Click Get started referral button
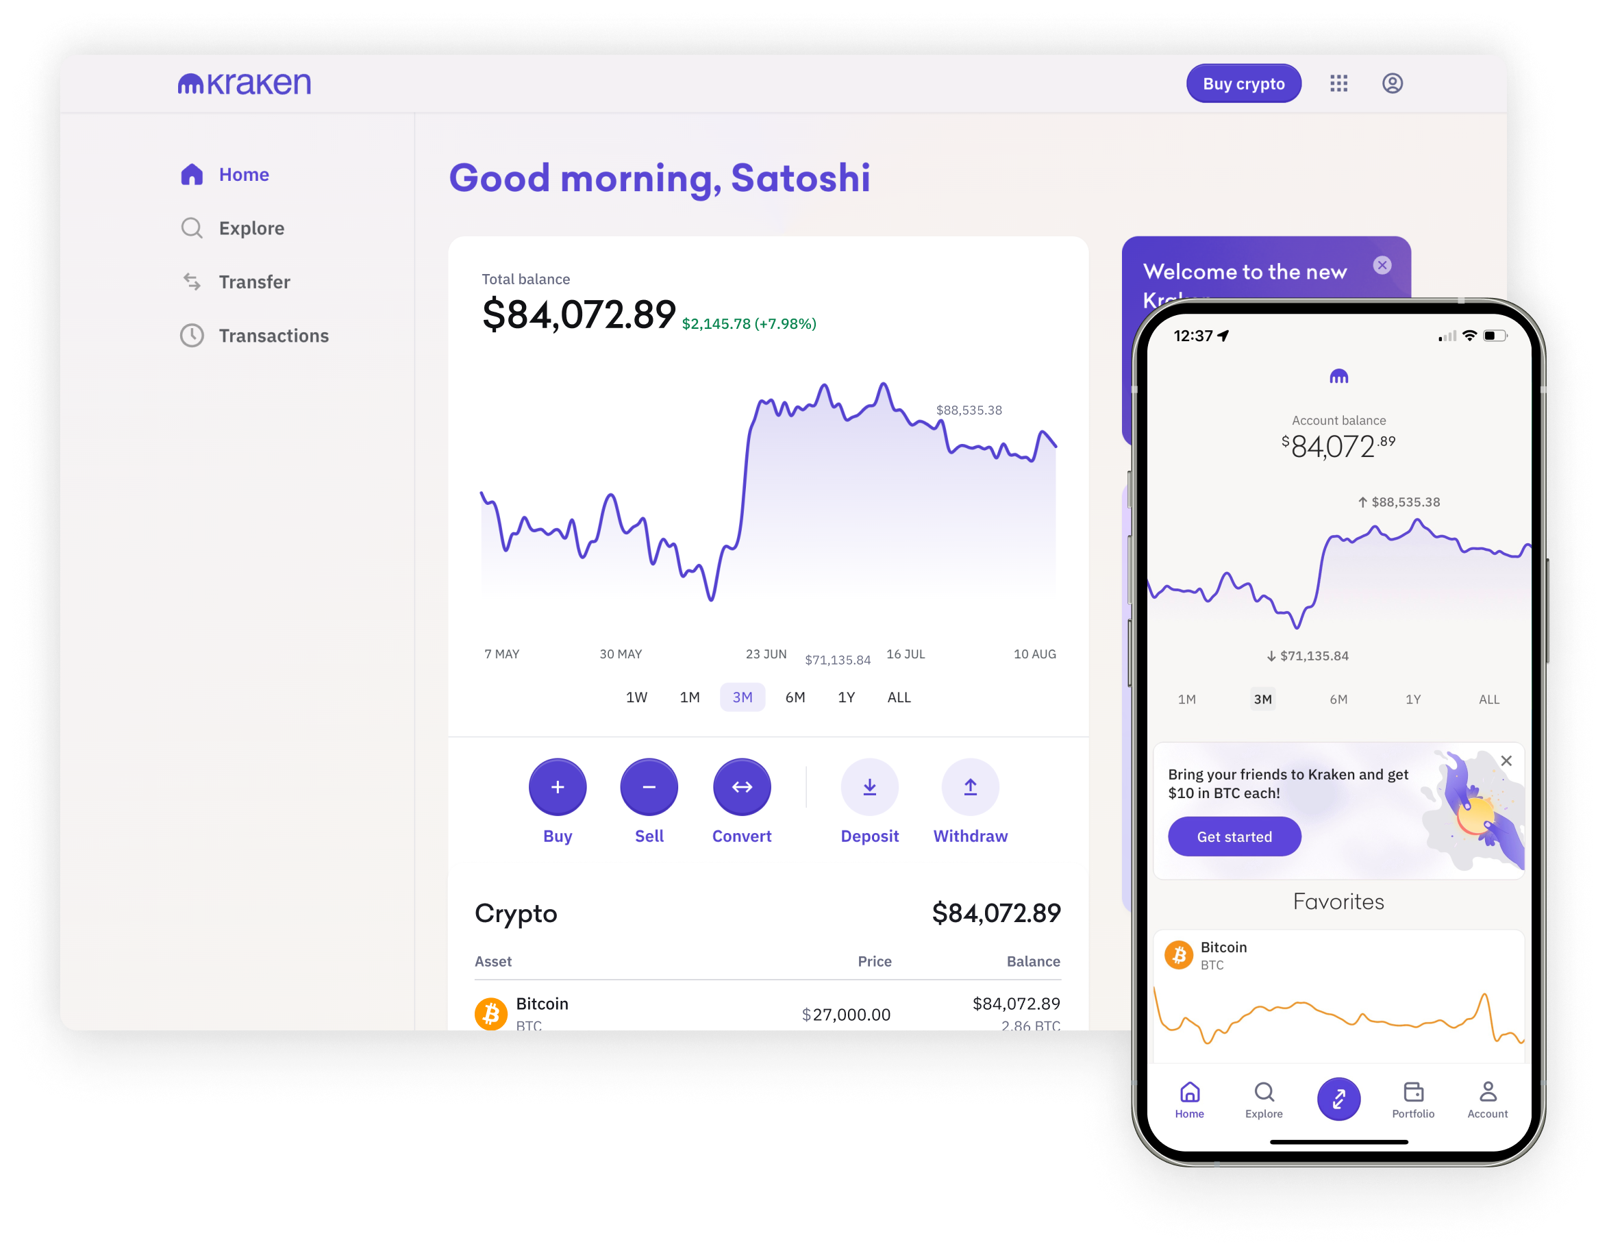 click(1232, 836)
